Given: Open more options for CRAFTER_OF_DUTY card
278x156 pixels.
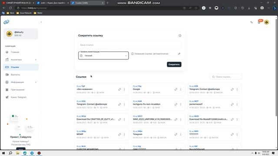Looking at the screenshot, I should tap(124, 120).
